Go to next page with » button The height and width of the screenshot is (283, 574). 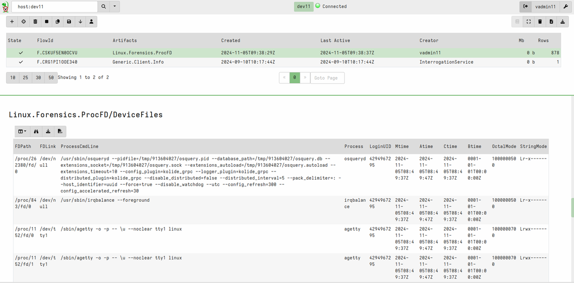tap(305, 78)
